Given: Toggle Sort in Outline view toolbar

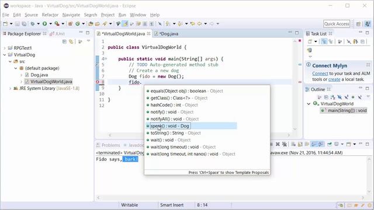Looking at the screenshot, I should (x=333, y=97).
